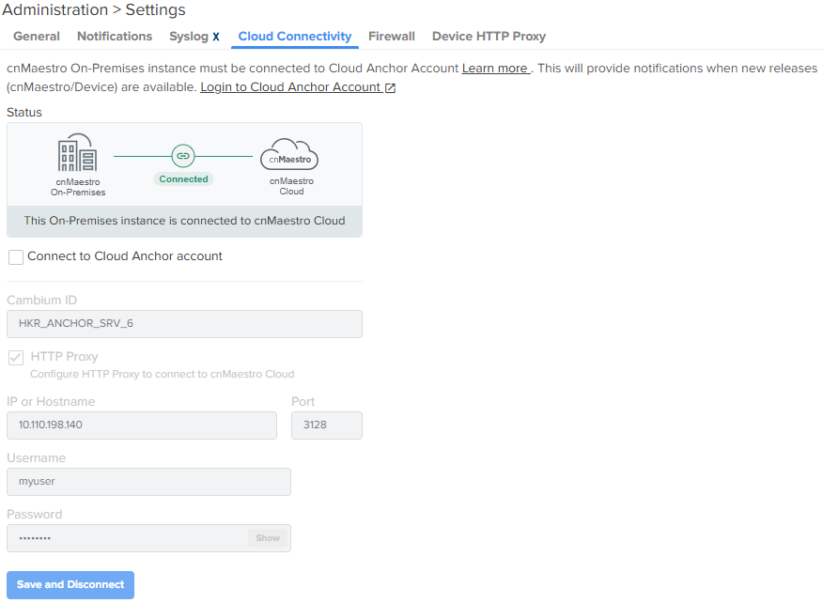Click the 'cnMaestro On-Premises' caption under building
The height and width of the screenshot is (603, 823).
(78, 187)
